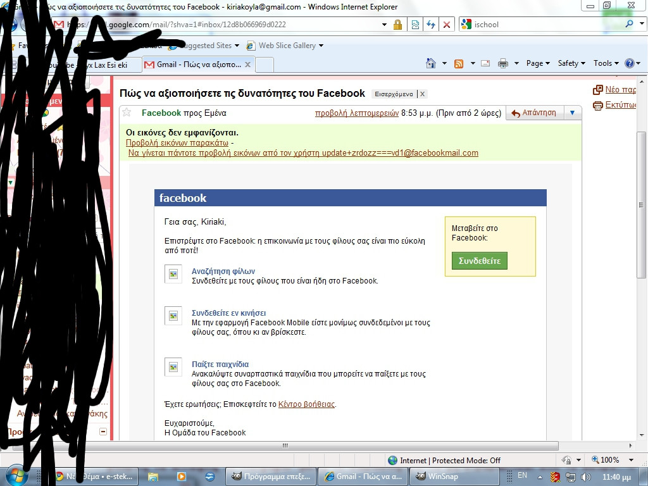Click the volume speaker icon in tray
648x486 pixels.
[585, 477]
